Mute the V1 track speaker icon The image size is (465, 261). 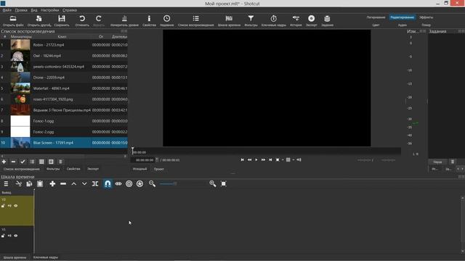tap(9, 236)
